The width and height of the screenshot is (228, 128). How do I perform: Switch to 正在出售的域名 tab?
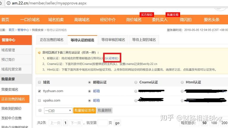coord(51,40)
